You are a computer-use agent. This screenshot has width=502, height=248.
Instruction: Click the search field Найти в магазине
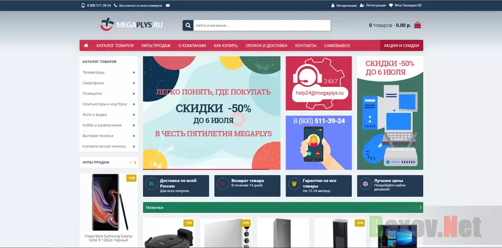coord(262,25)
